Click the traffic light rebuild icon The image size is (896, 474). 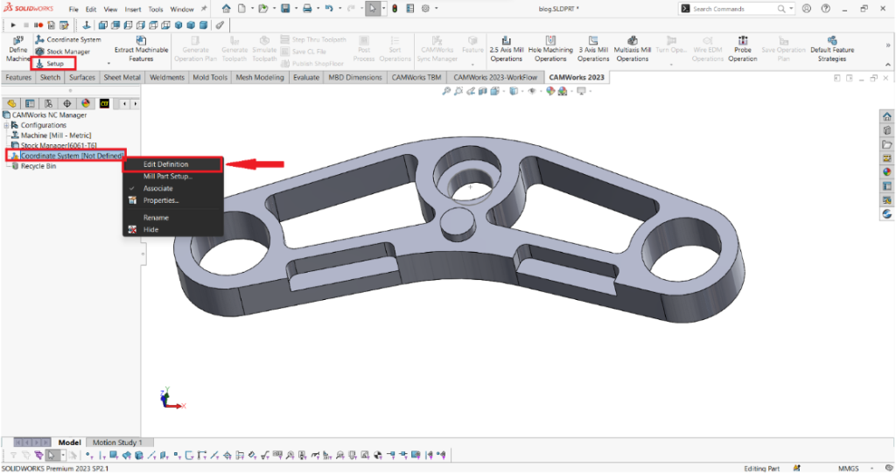[x=393, y=9]
